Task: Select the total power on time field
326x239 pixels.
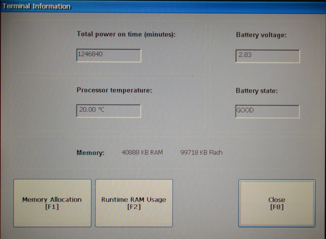Action: (x=109, y=55)
